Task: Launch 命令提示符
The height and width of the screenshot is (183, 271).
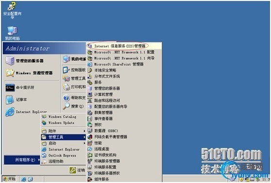Action: 32,87
